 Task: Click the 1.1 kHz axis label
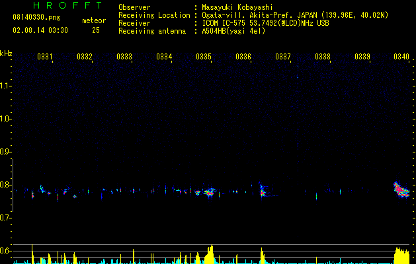[5, 86]
